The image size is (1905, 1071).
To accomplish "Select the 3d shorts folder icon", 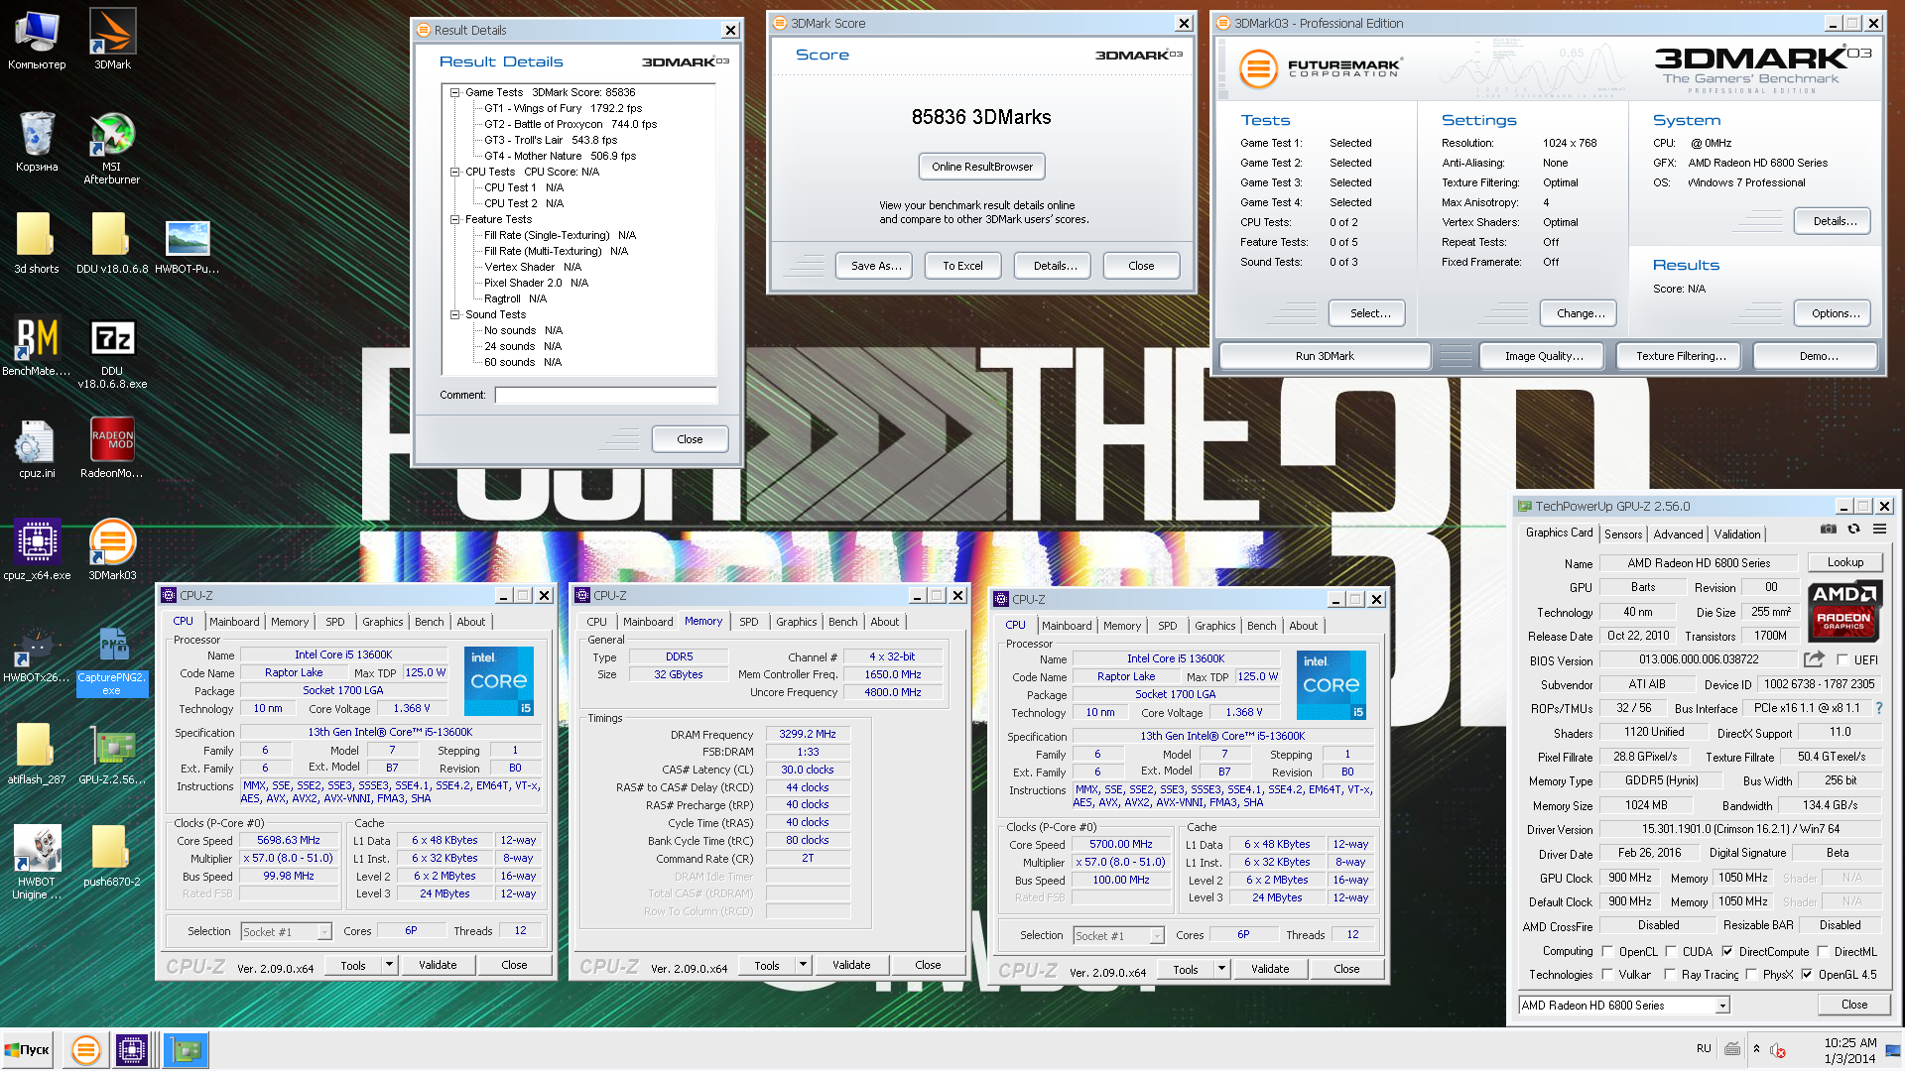I will coord(37,244).
